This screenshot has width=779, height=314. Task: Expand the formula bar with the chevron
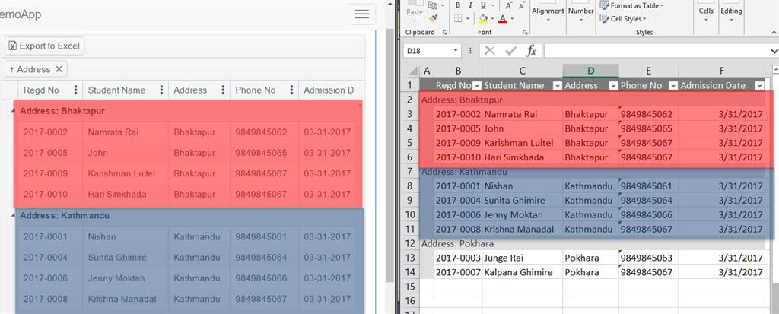774,51
